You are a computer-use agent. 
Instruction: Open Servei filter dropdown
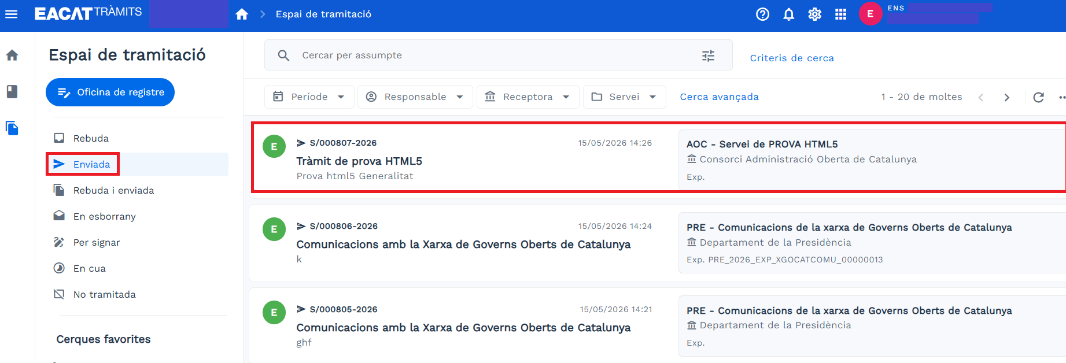click(624, 97)
